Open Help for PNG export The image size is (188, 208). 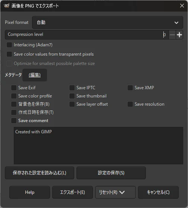click(30, 192)
